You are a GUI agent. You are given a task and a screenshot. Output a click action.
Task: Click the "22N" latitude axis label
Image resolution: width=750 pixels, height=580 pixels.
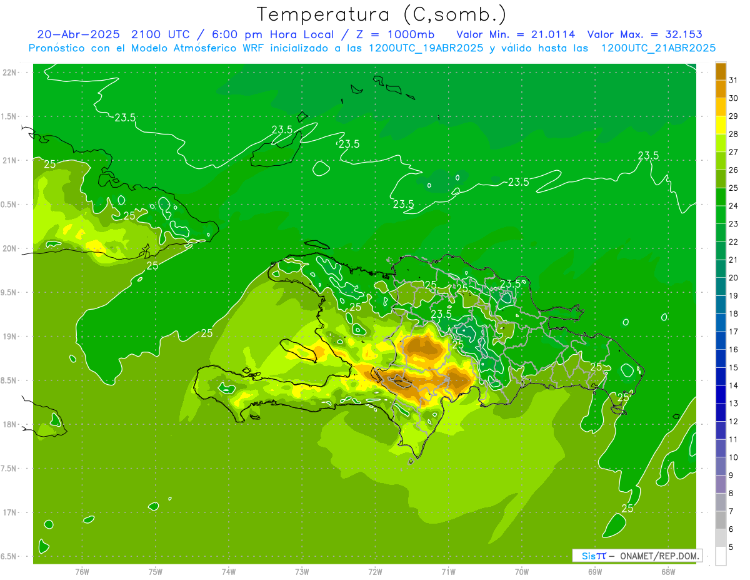10,73
